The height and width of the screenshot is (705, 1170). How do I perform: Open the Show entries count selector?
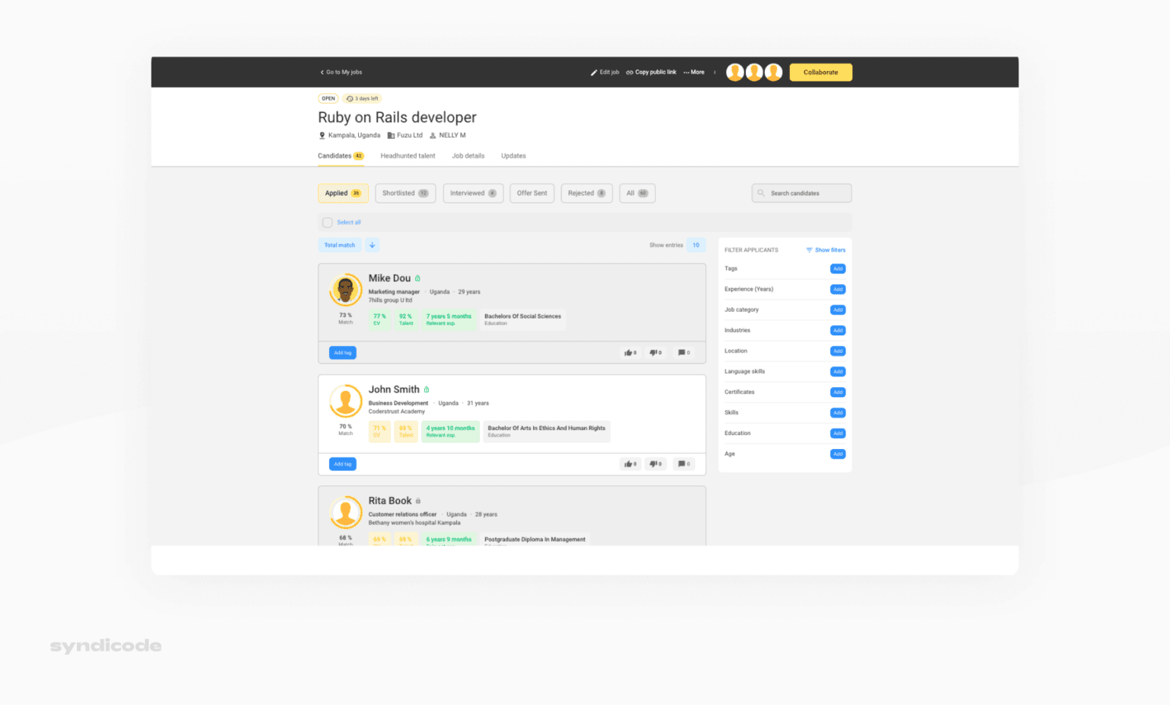click(x=695, y=245)
